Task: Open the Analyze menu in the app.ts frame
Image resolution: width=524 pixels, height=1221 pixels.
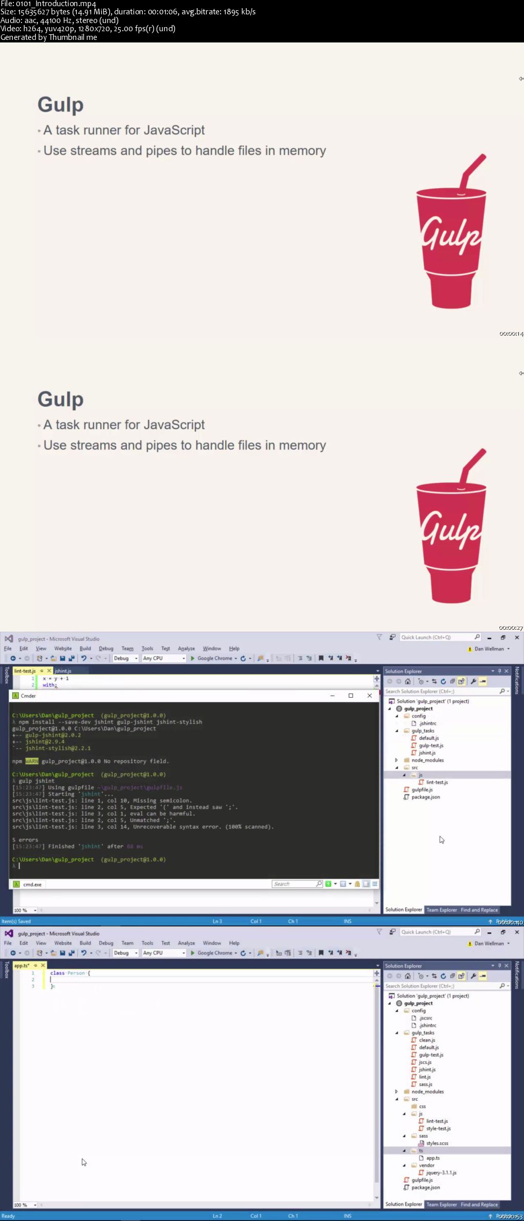Action: pos(186,943)
